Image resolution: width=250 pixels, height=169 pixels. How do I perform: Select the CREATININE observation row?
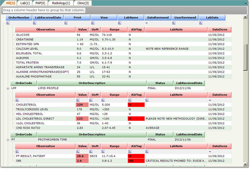pos(123,40)
